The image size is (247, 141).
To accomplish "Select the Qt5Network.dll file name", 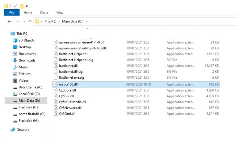I will (70, 108).
